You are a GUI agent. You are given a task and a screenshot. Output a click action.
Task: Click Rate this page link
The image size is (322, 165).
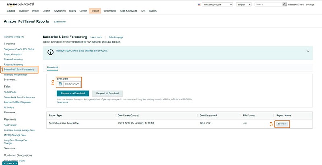pos(116,37)
